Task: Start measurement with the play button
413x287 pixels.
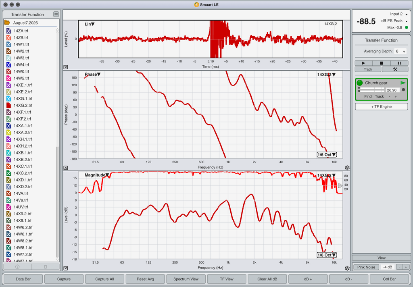Action: [x=363, y=63]
